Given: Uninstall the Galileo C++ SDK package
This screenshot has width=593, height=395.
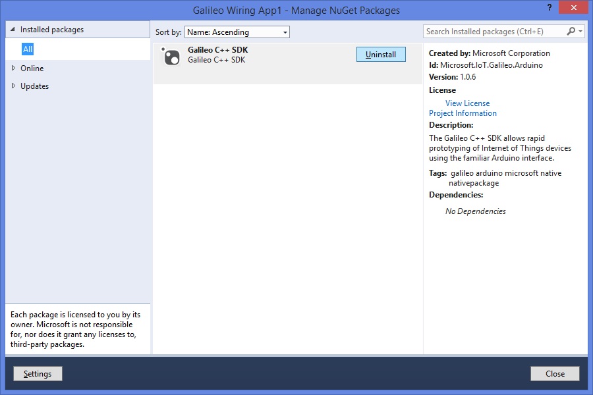Looking at the screenshot, I should [381, 55].
